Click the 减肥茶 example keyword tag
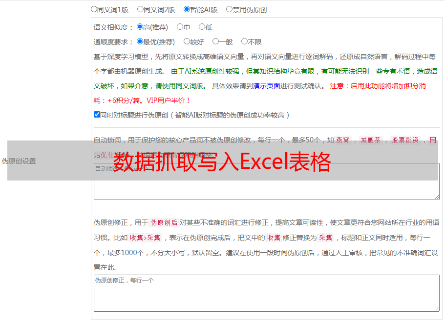445x321 pixels. [x=371, y=140]
